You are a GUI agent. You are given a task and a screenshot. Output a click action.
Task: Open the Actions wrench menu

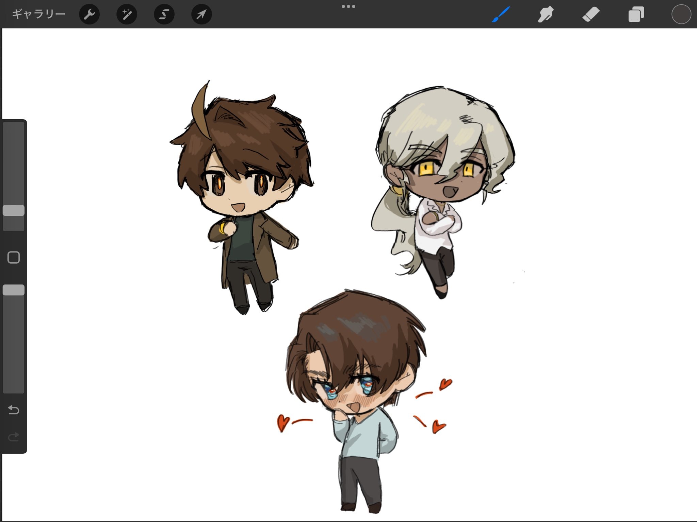[89, 14]
